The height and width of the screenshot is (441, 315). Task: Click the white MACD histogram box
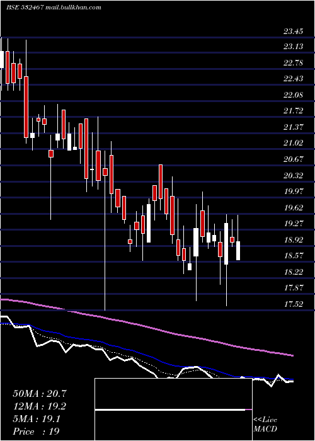click(173, 409)
